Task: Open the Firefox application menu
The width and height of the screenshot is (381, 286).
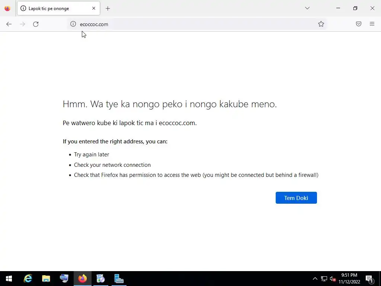Action: [372, 24]
